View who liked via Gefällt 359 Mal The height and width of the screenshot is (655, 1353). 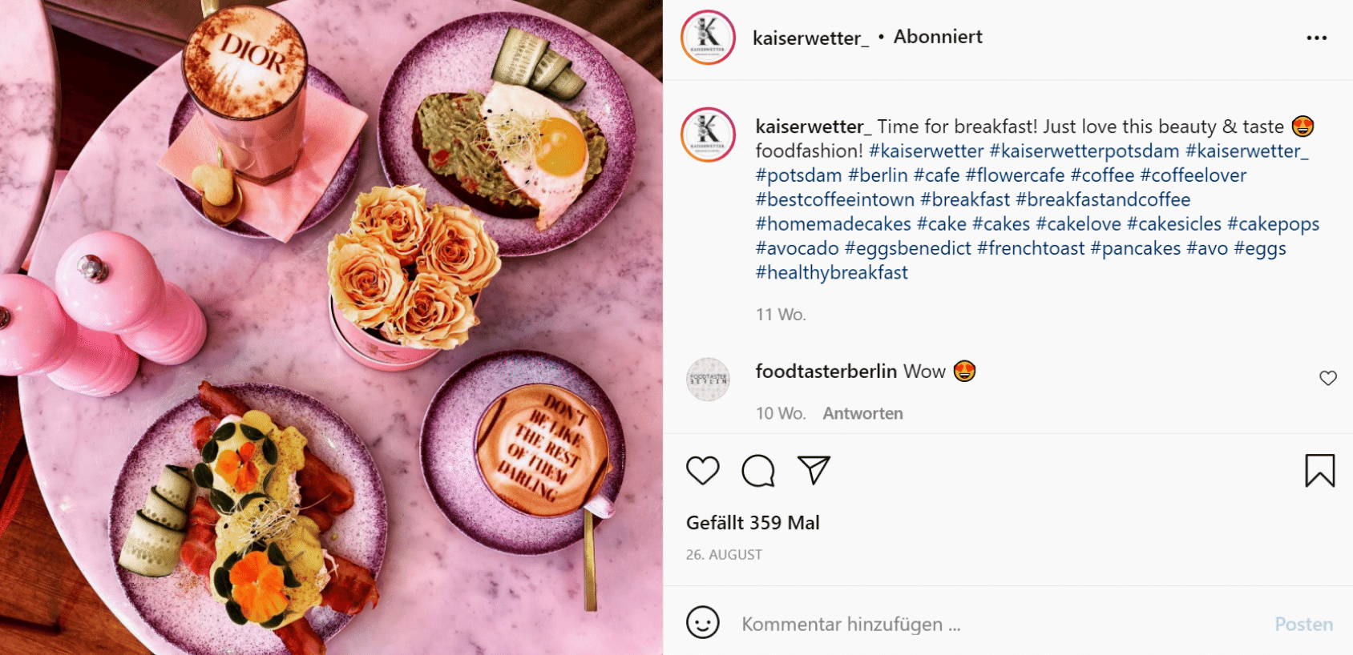(x=753, y=523)
